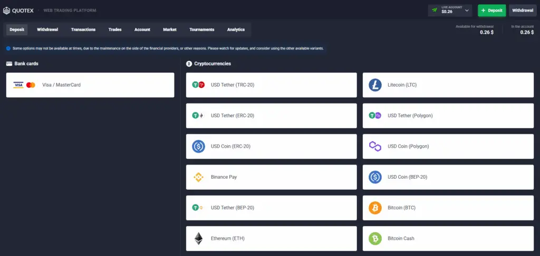
Task: View the Analytics tab
Action: pyautogui.click(x=236, y=29)
